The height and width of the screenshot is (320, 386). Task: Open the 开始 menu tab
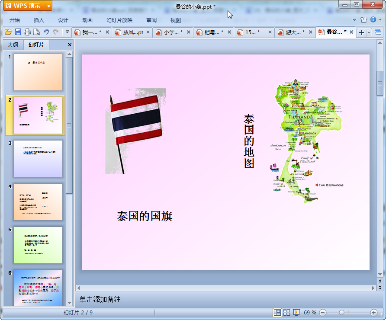pos(15,20)
